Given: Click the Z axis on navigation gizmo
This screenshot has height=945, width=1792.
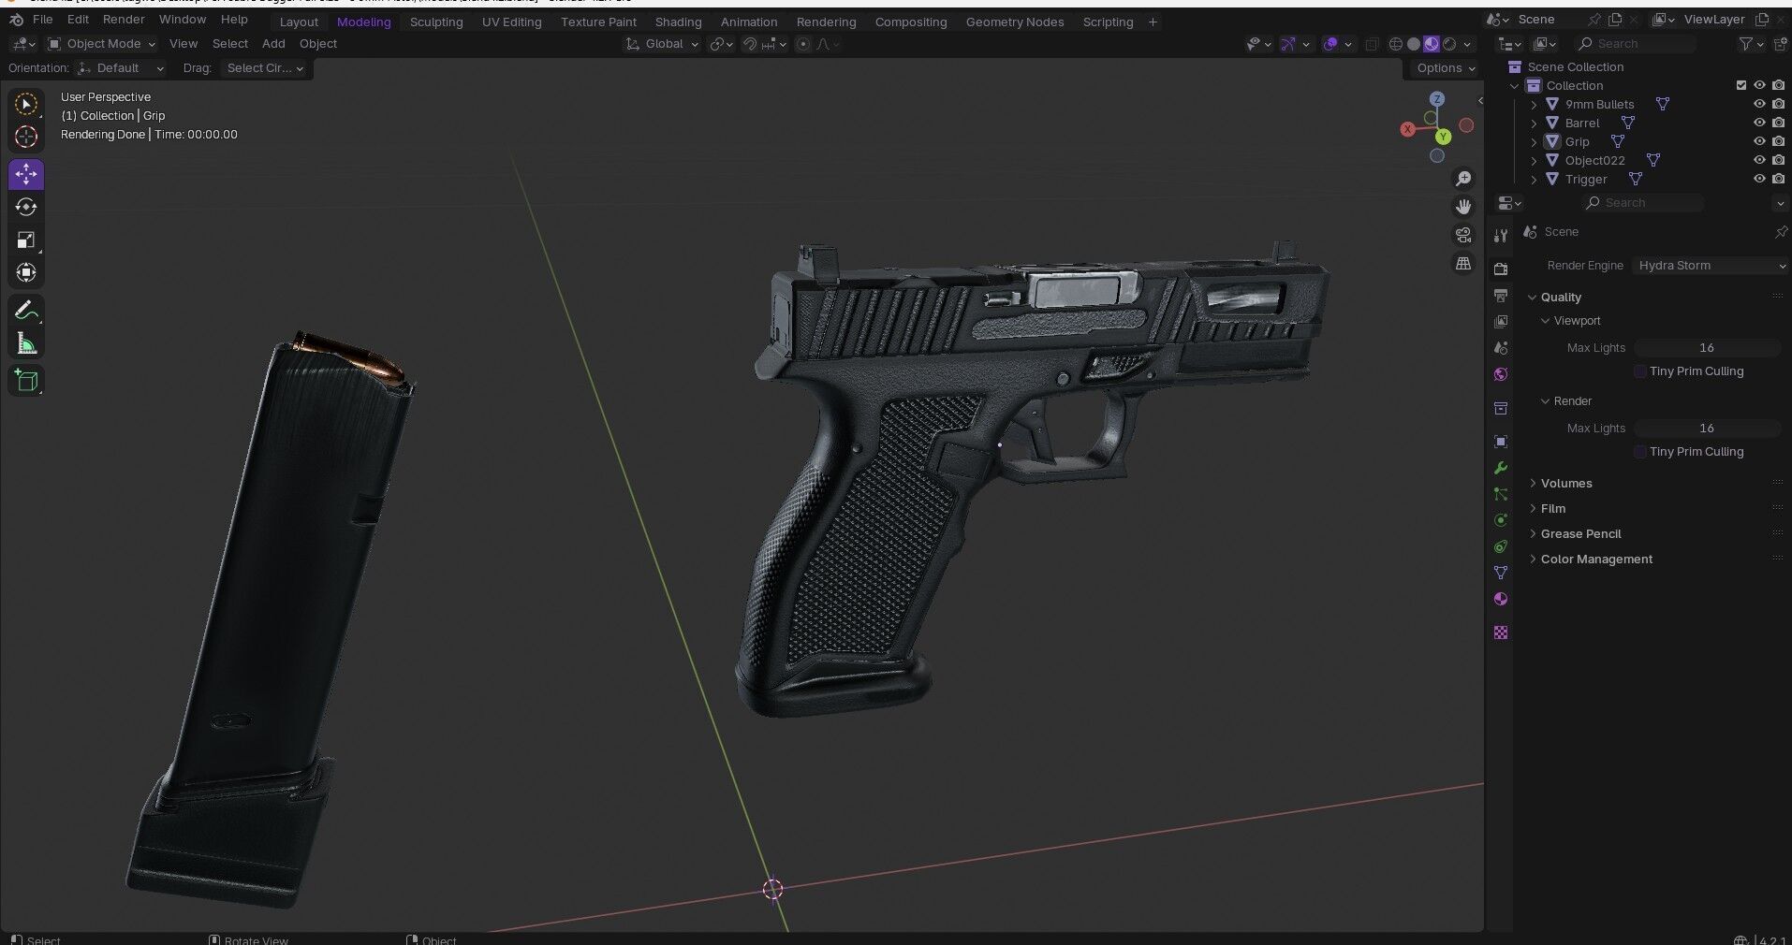Looking at the screenshot, I should [1437, 99].
